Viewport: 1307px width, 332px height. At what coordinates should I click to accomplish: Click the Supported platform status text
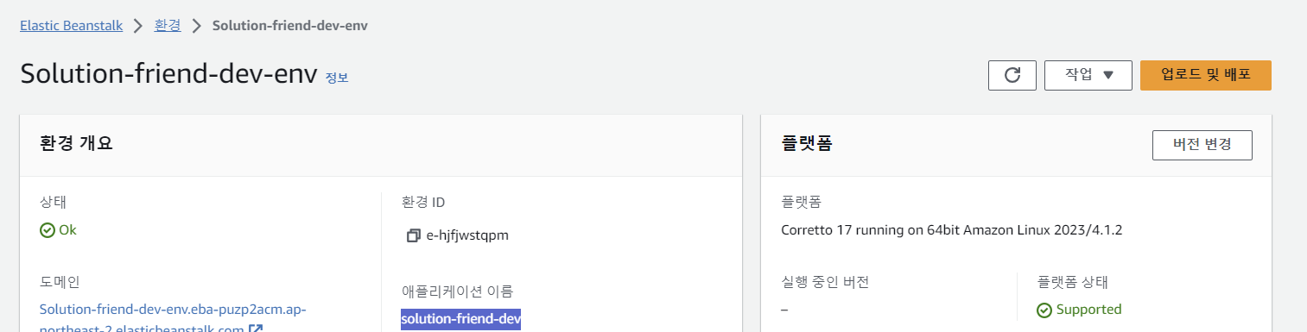(1088, 310)
